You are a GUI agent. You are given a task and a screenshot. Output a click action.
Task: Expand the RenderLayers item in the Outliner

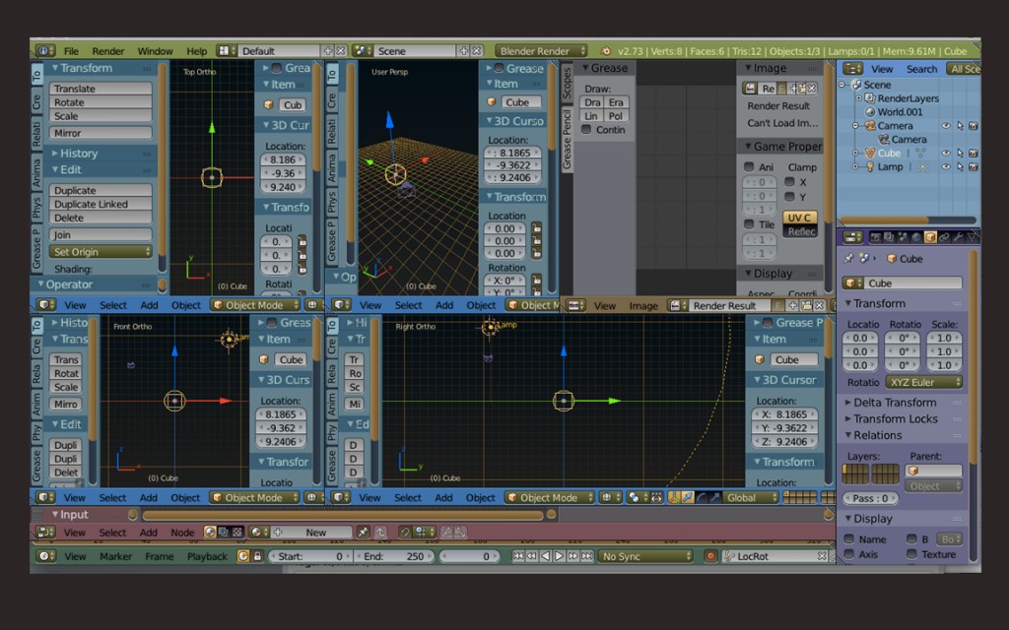pos(859,98)
